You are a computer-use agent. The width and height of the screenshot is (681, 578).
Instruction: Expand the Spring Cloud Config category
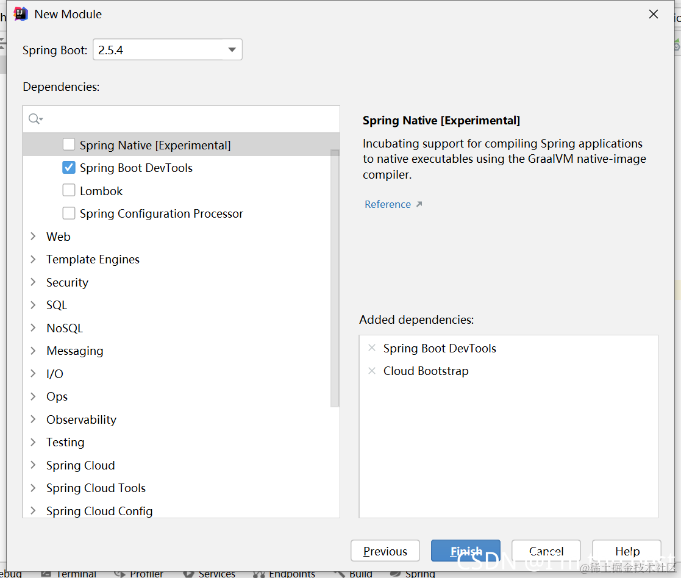pos(33,511)
